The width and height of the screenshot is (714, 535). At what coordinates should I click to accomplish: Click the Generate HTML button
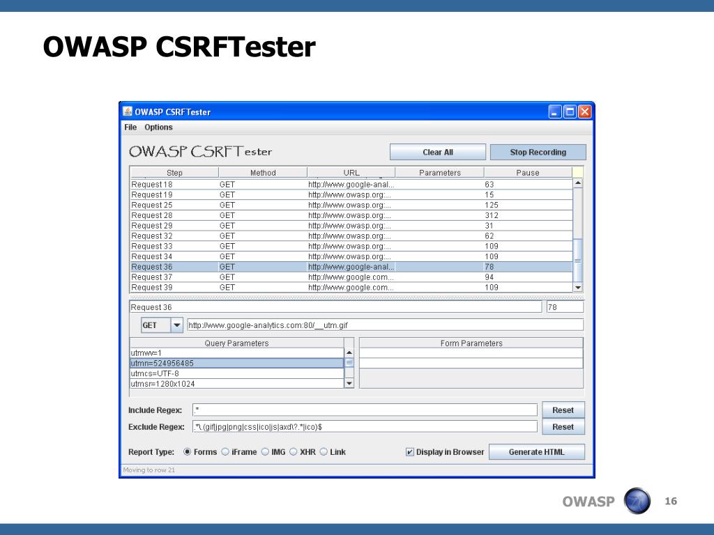click(x=537, y=451)
